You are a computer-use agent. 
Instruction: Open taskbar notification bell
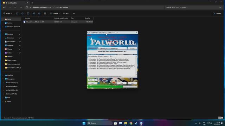tap(222, 123)
